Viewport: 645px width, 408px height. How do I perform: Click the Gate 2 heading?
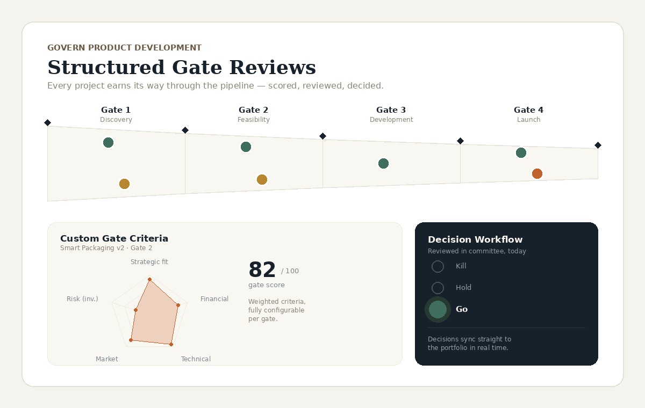click(x=254, y=110)
